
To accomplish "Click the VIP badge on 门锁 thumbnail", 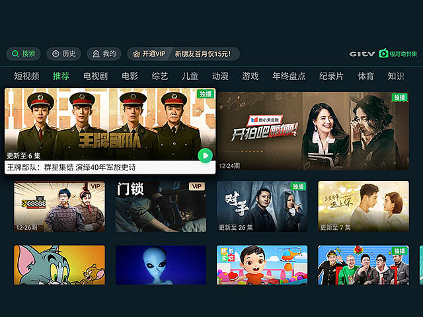I will point(197,186).
